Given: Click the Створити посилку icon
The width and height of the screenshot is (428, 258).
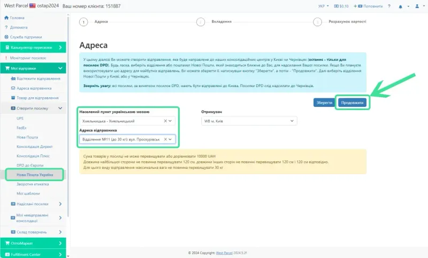Looking at the screenshot, I should [x=13, y=108].
